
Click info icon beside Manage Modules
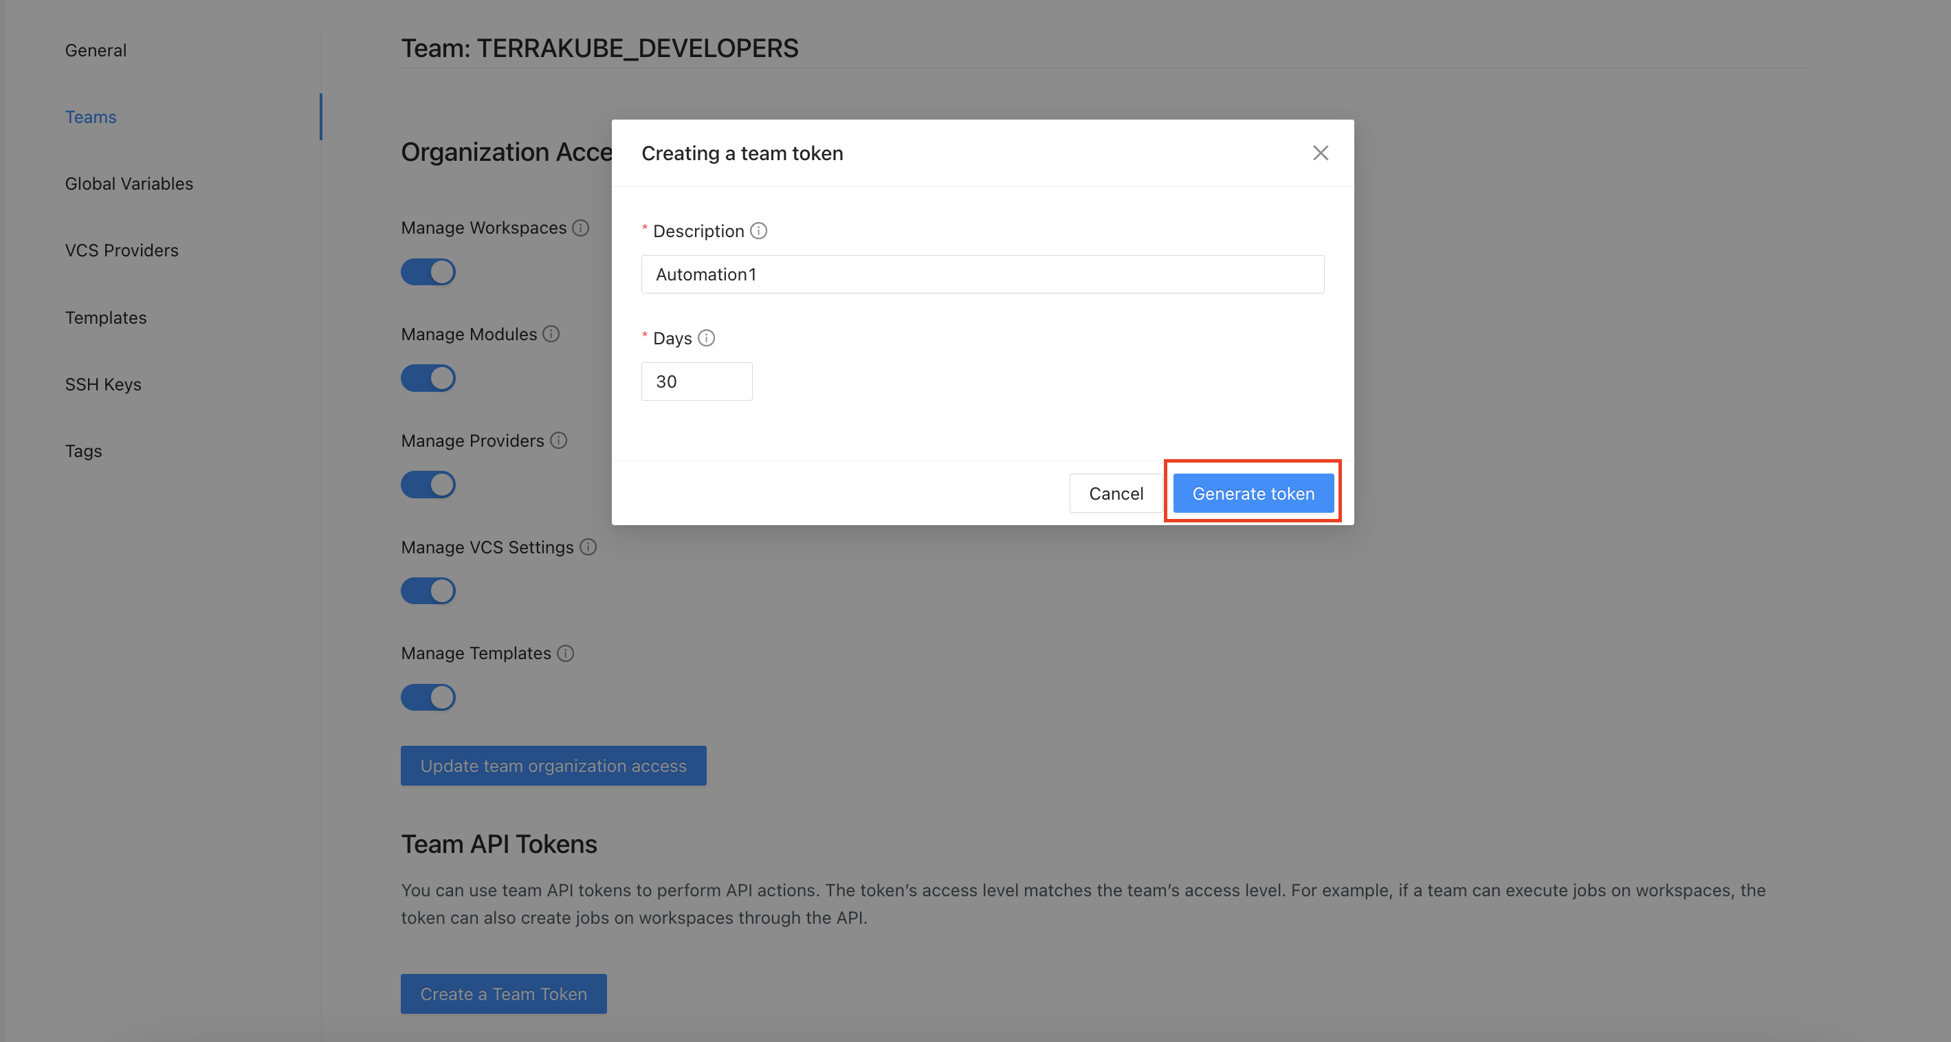[551, 334]
